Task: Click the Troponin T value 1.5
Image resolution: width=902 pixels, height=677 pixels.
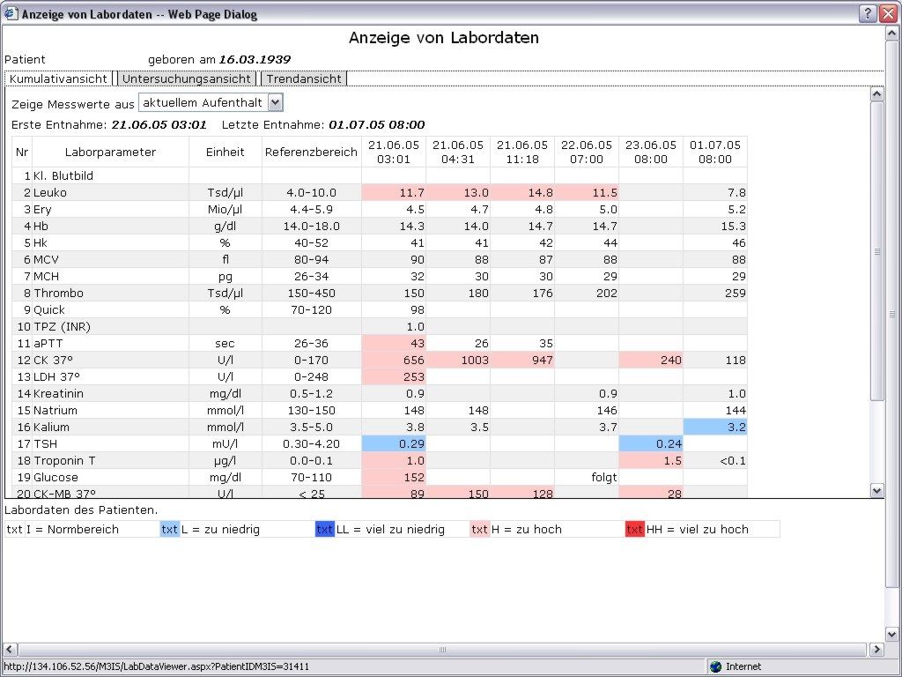Action: [651, 460]
